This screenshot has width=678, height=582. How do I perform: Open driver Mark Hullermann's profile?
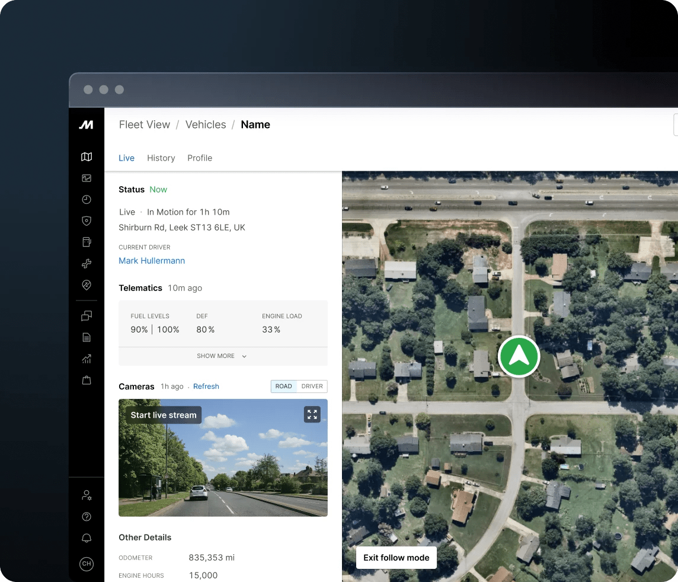152,261
